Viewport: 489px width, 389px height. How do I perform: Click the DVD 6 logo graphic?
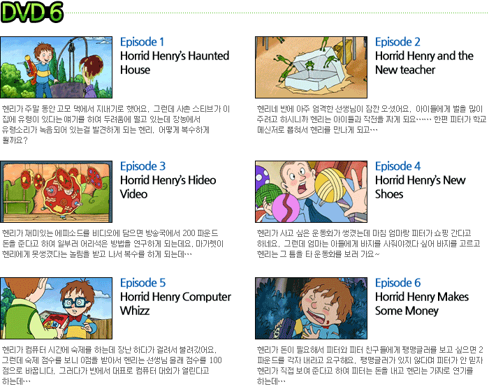click(x=32, y=13)
